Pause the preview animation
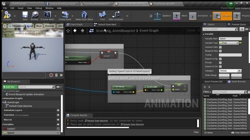 click(56, 75)
